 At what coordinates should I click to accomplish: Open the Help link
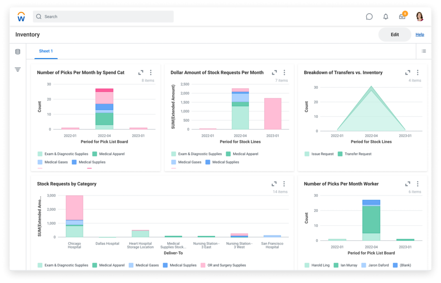pos(420,34)
